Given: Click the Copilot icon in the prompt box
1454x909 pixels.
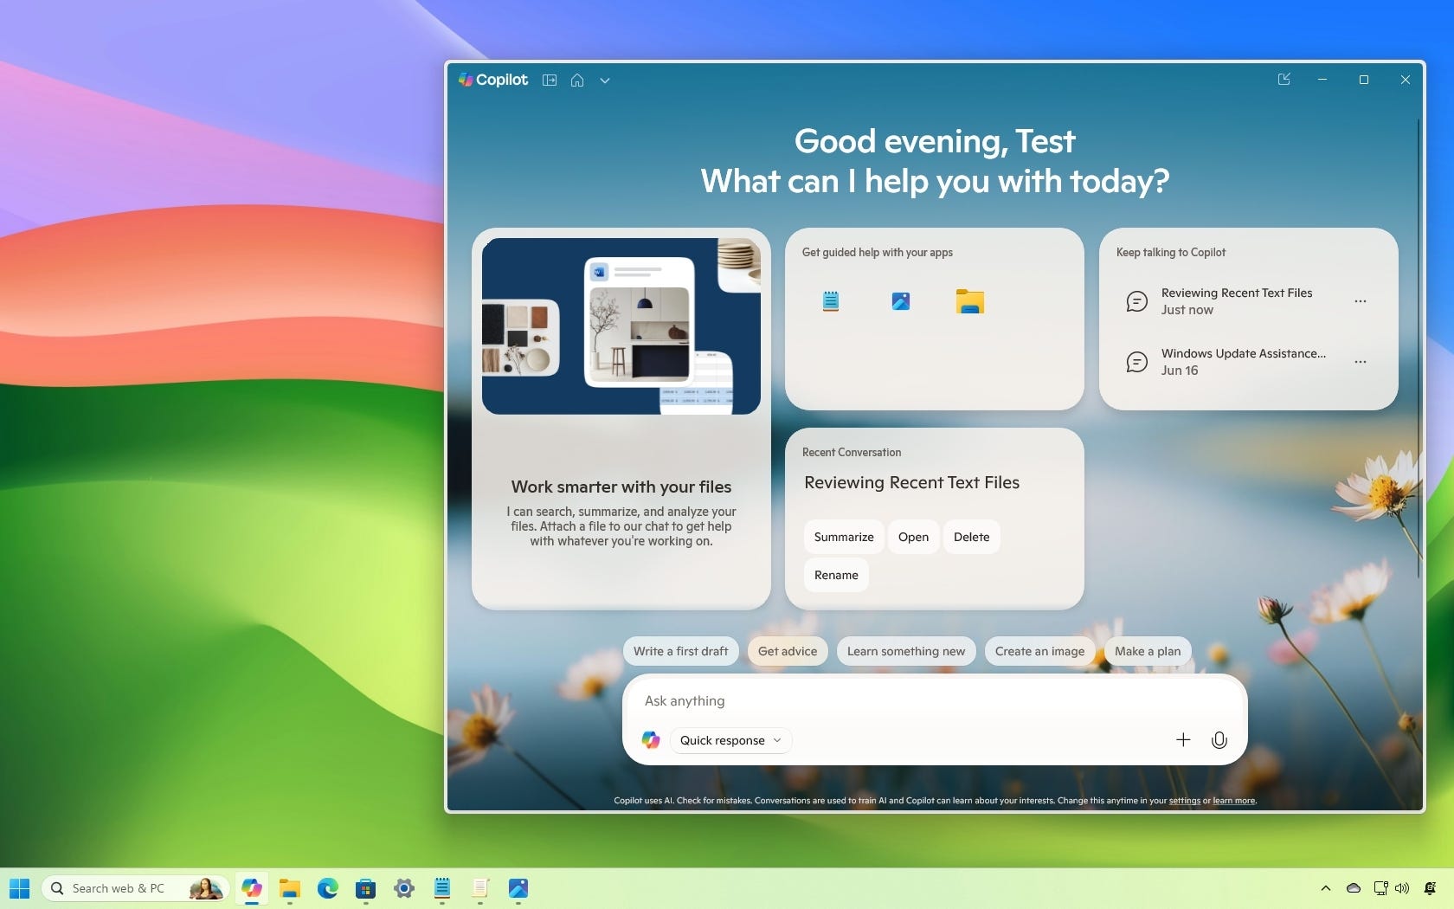Looking at the screenshot, I should click(651, 740).
